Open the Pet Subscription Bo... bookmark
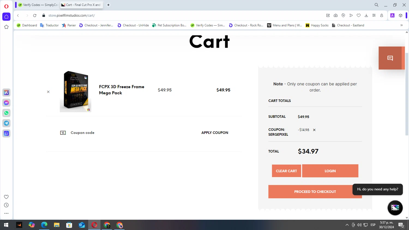The height and width of the screenshot is (230, 409). coord(169,25)
